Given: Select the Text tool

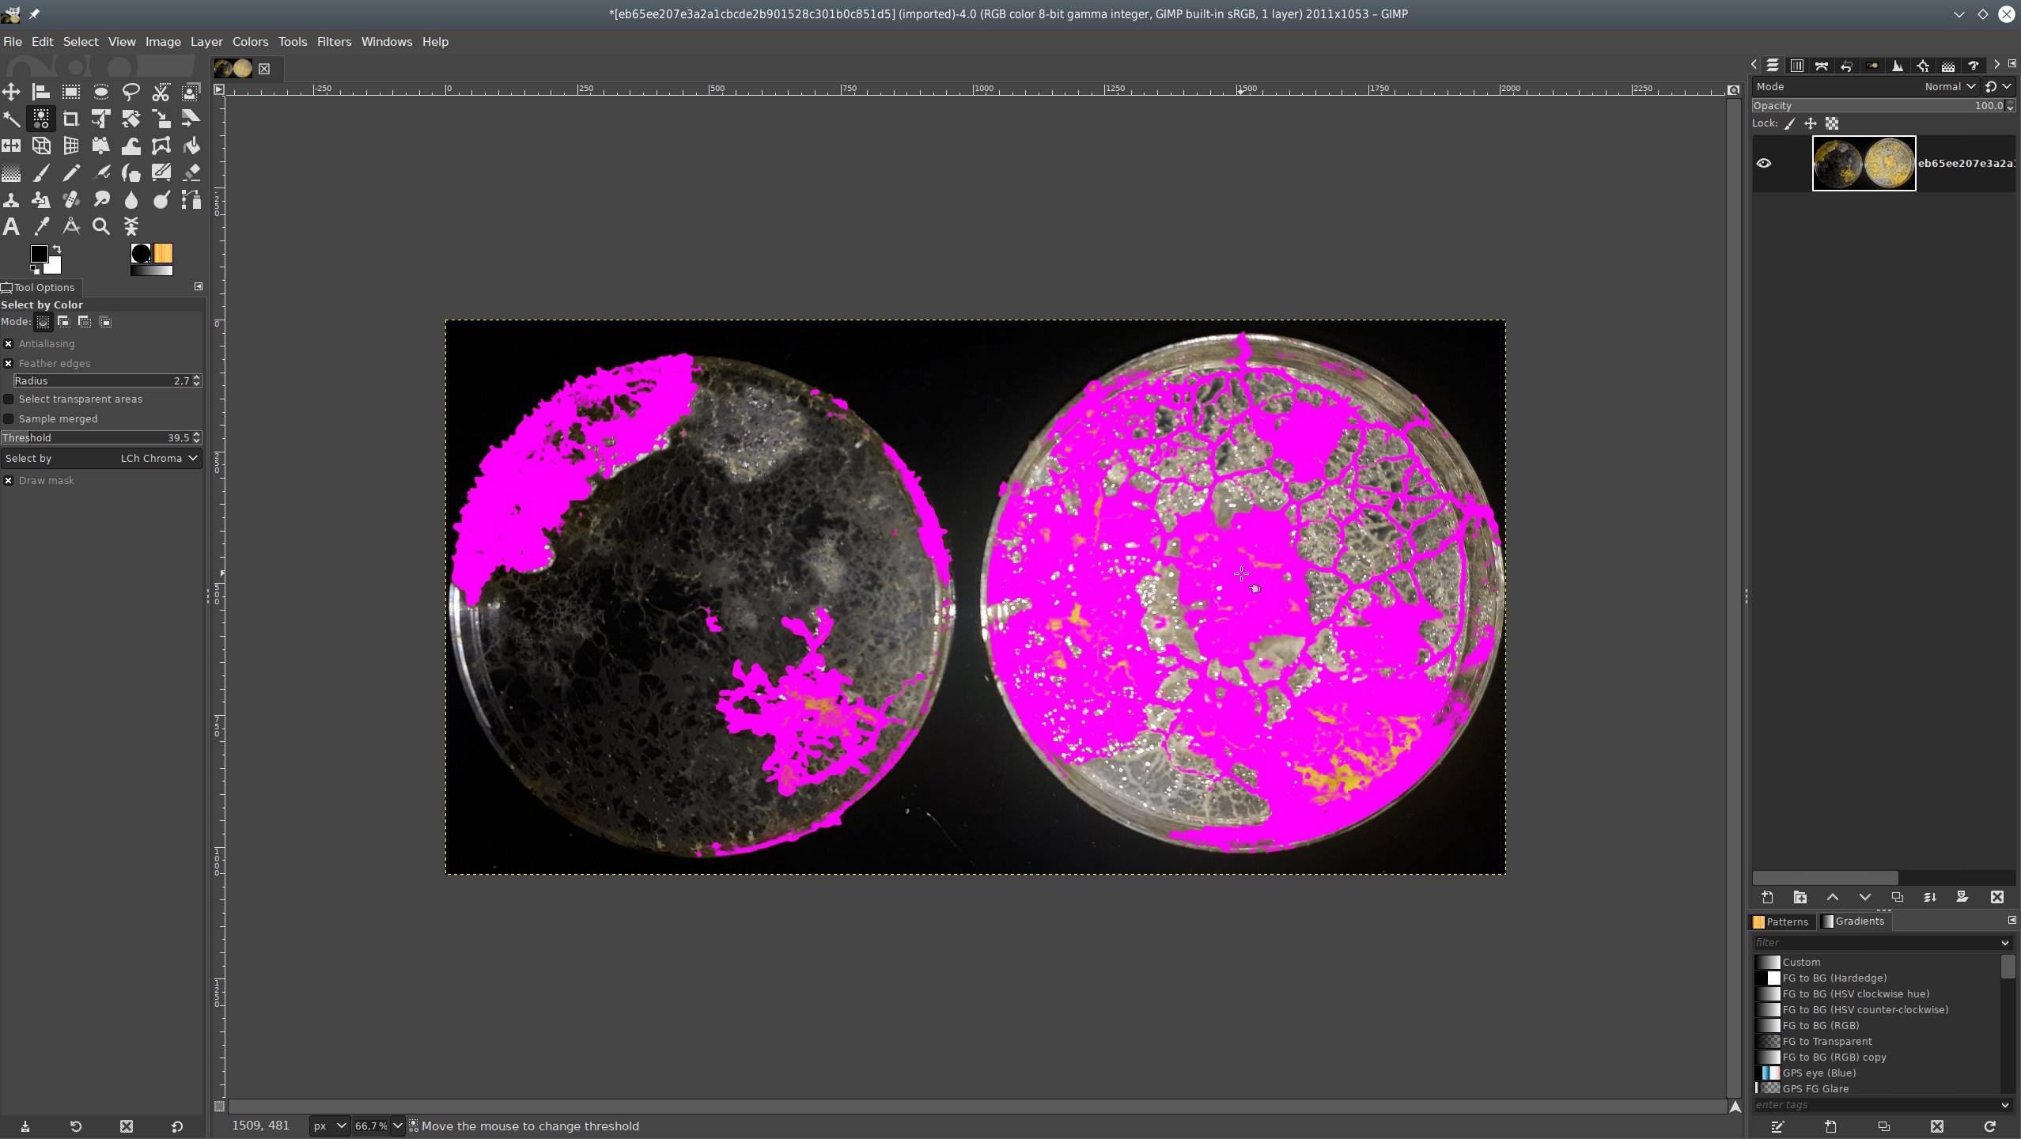Looking at the screenshot, I should point(11,227).
